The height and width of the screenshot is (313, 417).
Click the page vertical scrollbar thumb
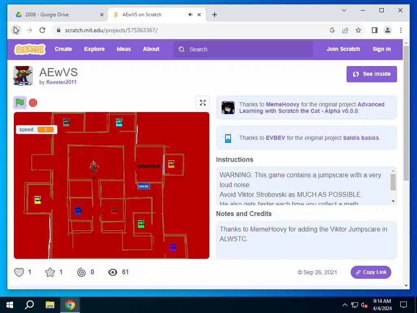click(x=406, y=113)
